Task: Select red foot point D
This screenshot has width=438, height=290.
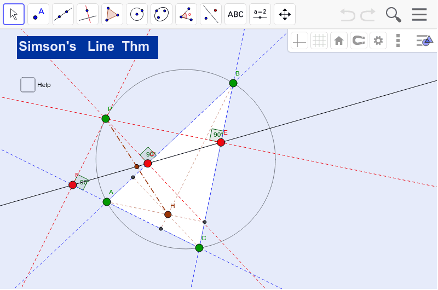Action: pos(147,163)
